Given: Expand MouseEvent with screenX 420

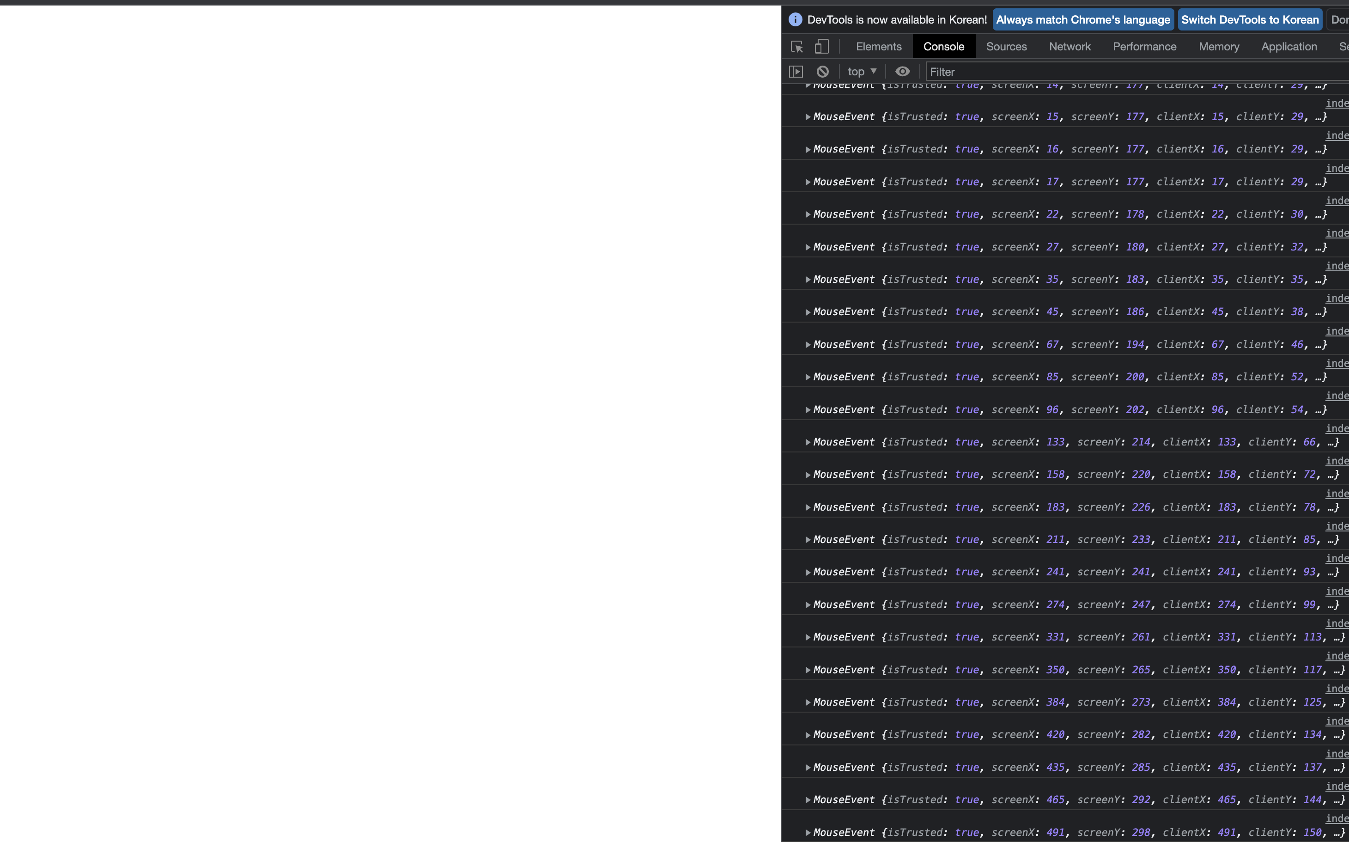Looking at the screenshot, I should point(808,735).
